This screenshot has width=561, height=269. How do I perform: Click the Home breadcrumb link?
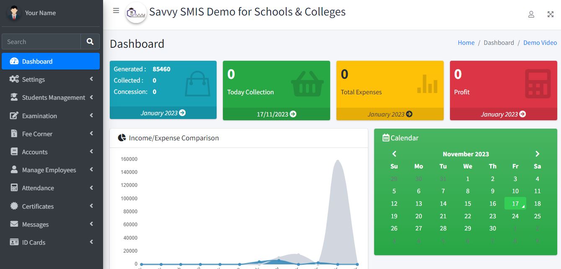tap(466, 42)
